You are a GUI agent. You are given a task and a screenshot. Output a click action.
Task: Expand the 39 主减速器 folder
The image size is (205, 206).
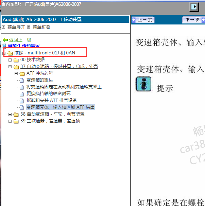[10, 121]
